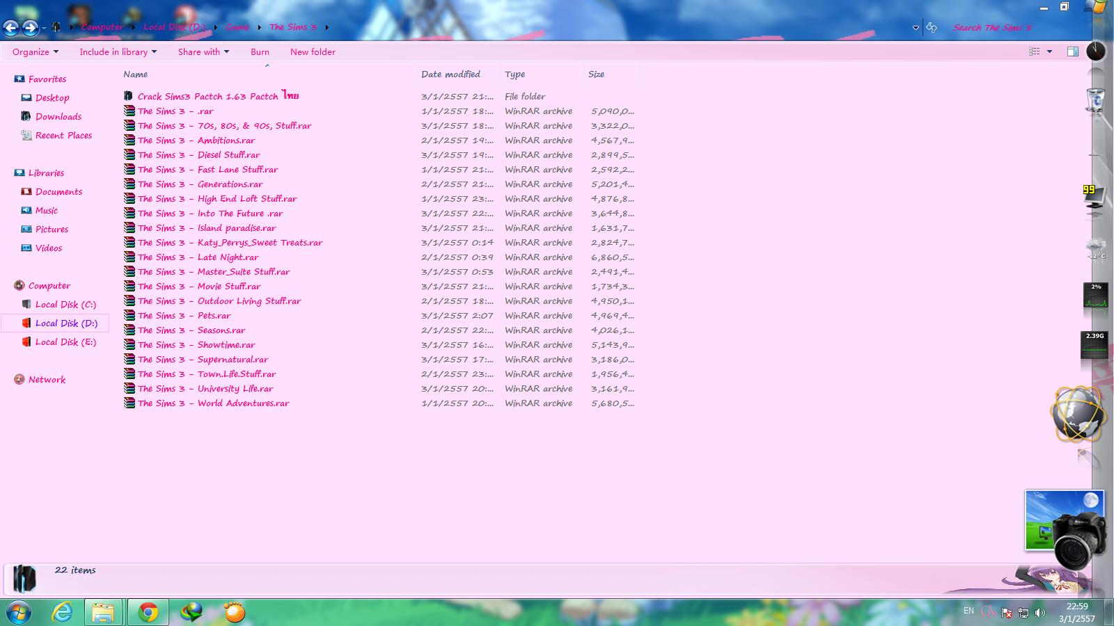The width and height of the screenshot is (1114, 626).
Task: Click the Seasons.rar archive icon
Action: click(x=129, y=330)
